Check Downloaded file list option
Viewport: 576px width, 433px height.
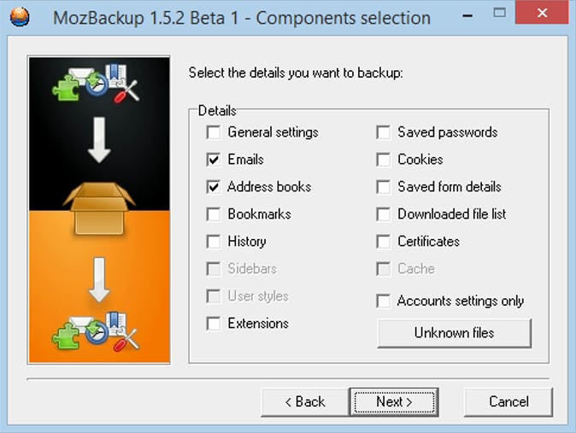click(383, 214)
